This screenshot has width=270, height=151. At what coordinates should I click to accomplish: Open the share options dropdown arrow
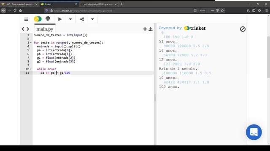pos(92,19)
